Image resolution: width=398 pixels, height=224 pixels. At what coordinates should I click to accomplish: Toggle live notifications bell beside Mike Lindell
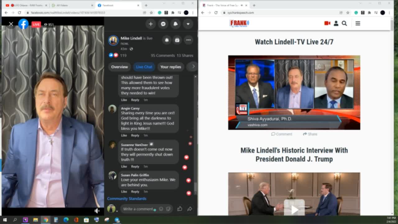[167, 40]
